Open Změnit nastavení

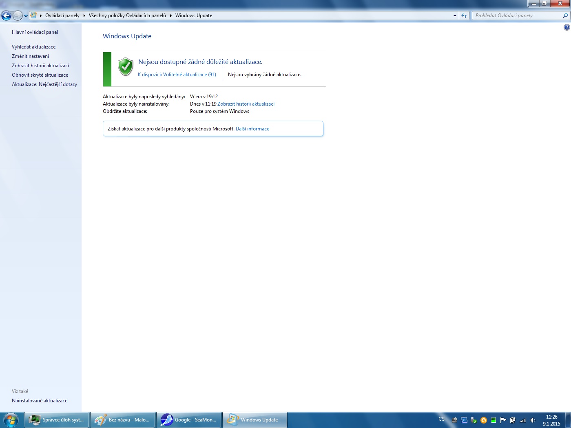[x=31, y=56]
